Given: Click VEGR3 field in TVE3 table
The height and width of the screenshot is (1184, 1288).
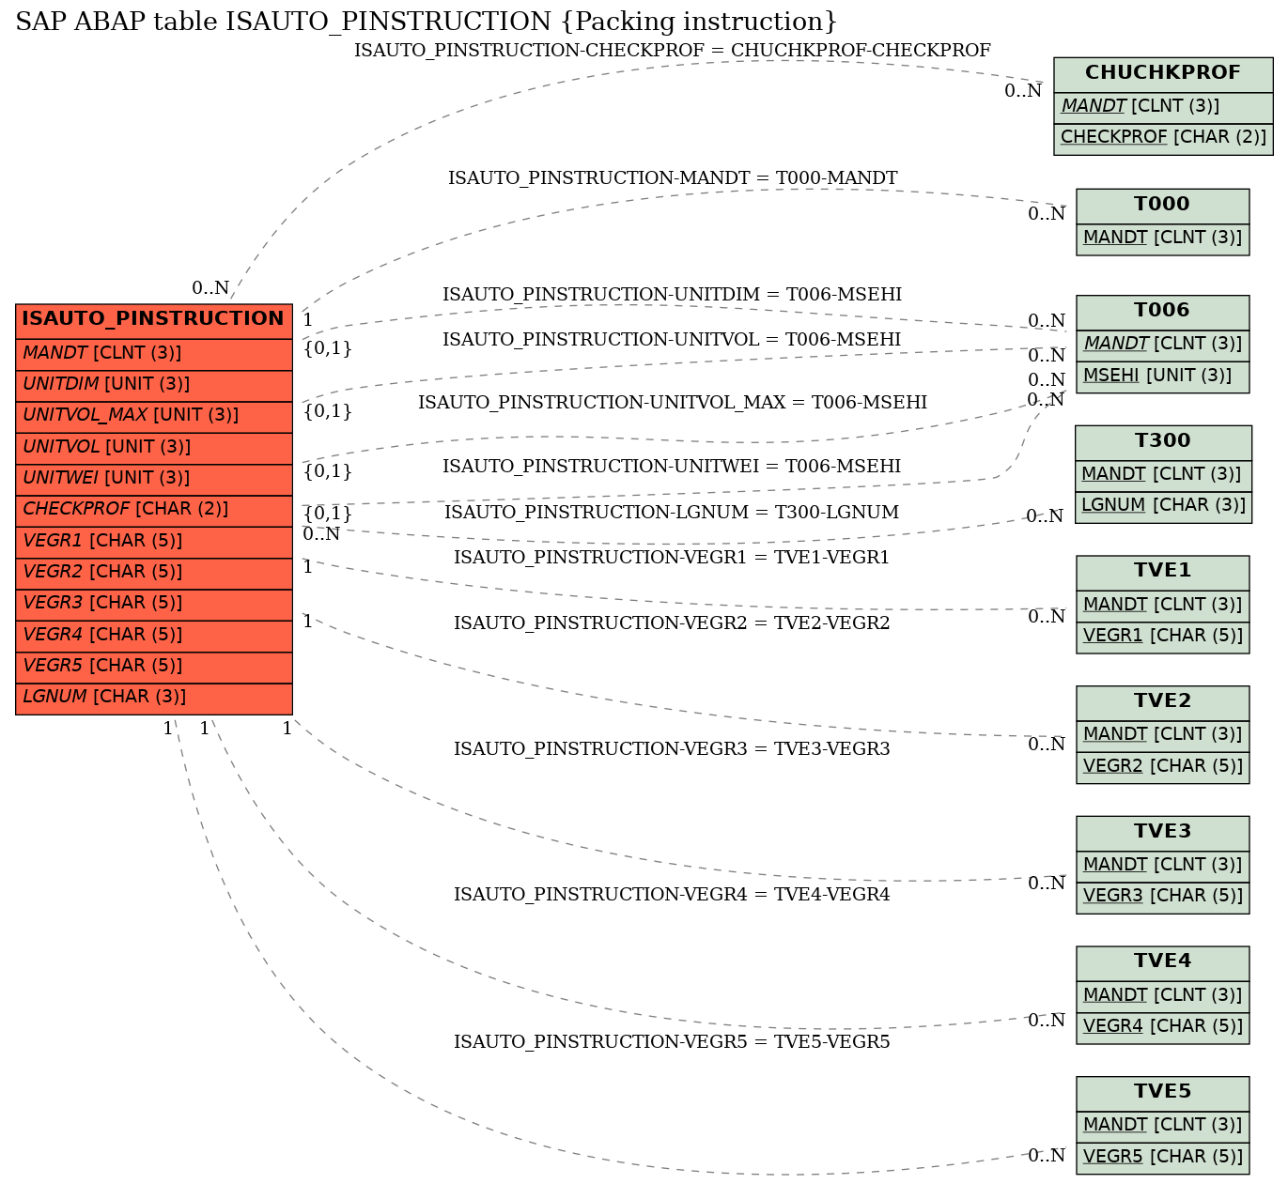Looking at the screenshot, I should pyautogui.click(x=1162, y=897).
